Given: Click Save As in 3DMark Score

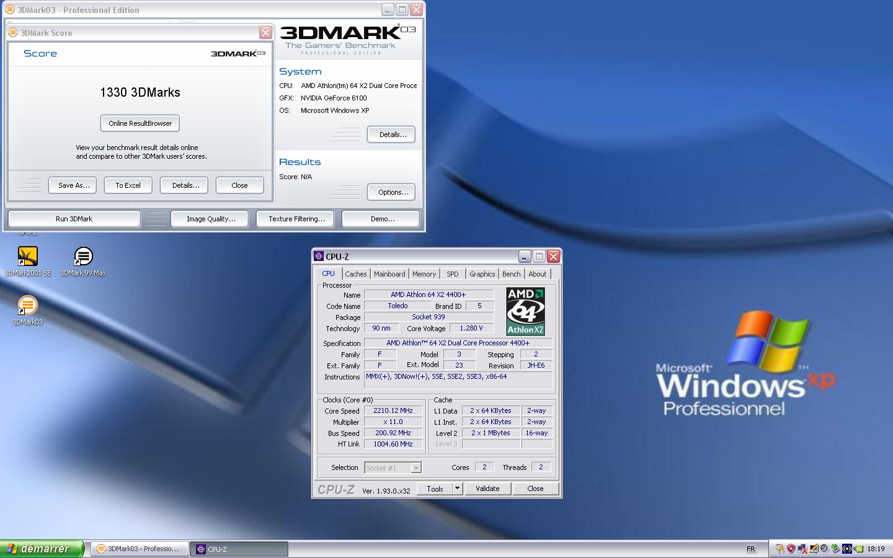Looking at the screenshot, I should [x=74, y=185].
